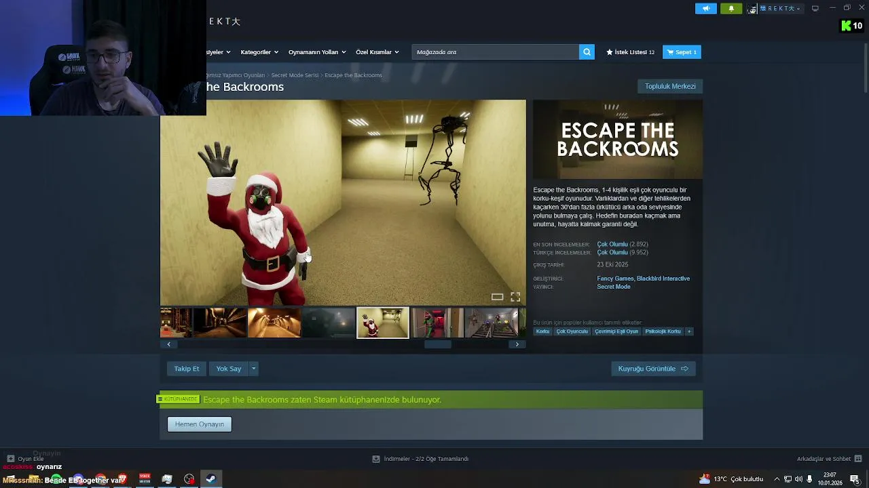Click recent reviews Çok Olumlu (2.892)
The image size is (869, 488).
point(623,244)
